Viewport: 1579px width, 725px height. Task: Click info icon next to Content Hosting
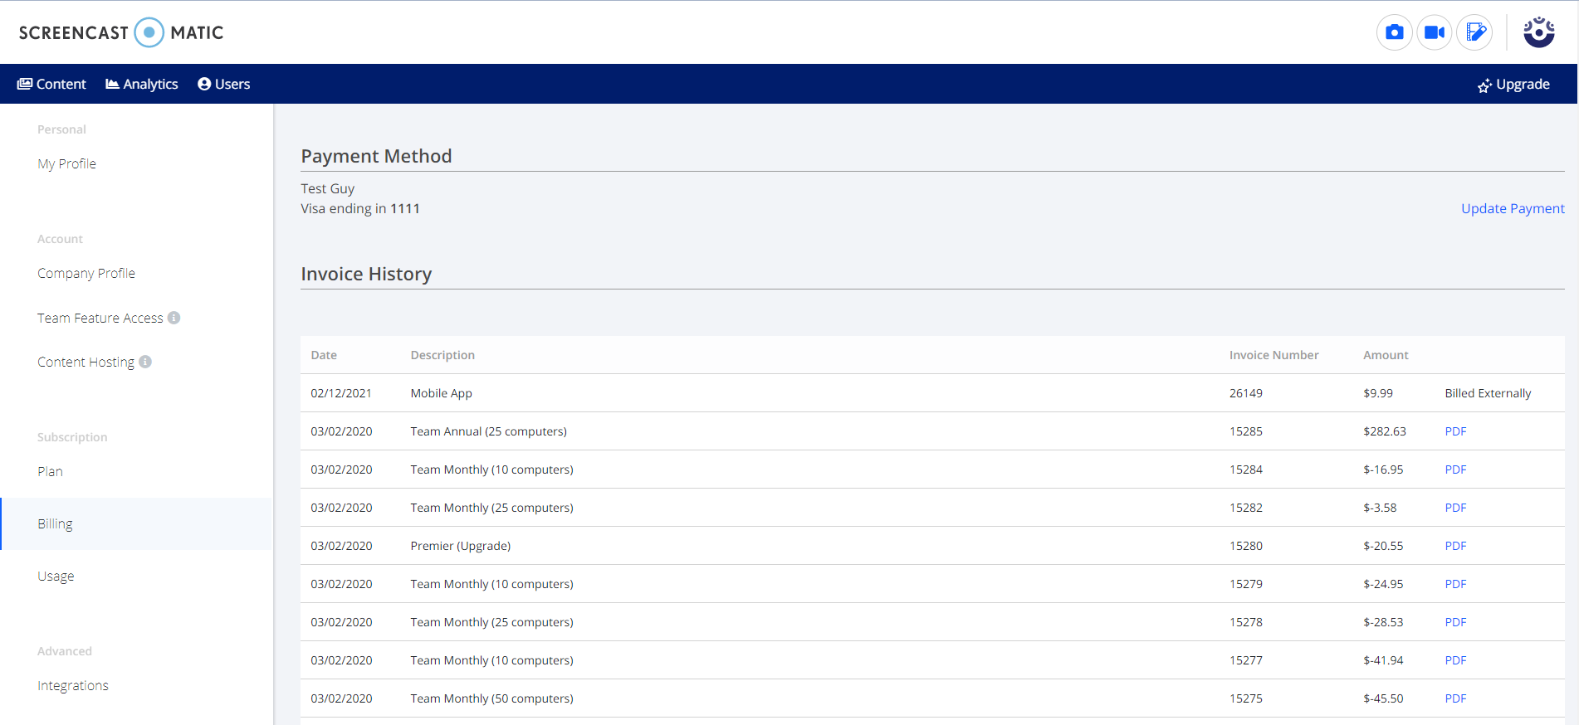145,362
